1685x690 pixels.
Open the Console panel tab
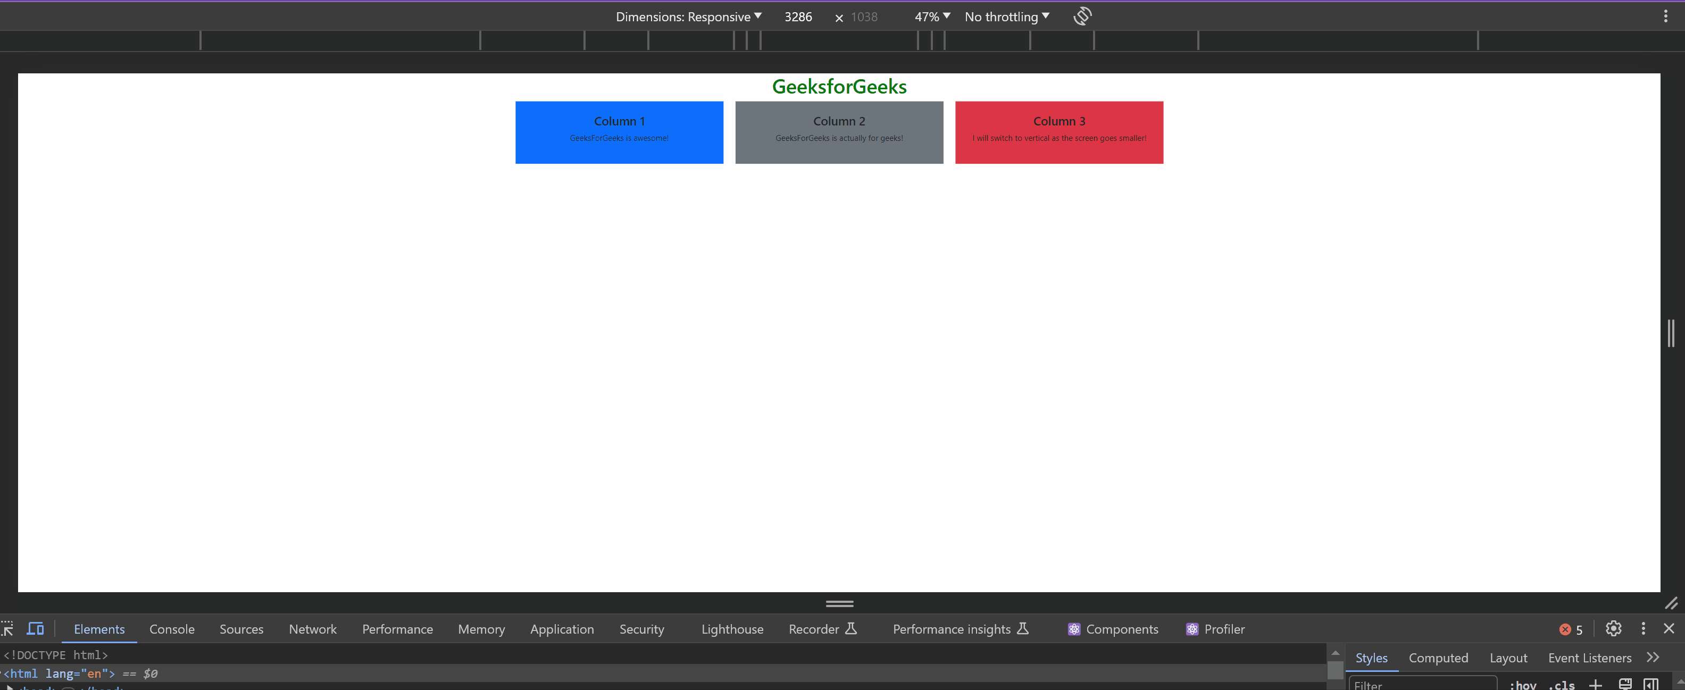click(x=172, y=628)
